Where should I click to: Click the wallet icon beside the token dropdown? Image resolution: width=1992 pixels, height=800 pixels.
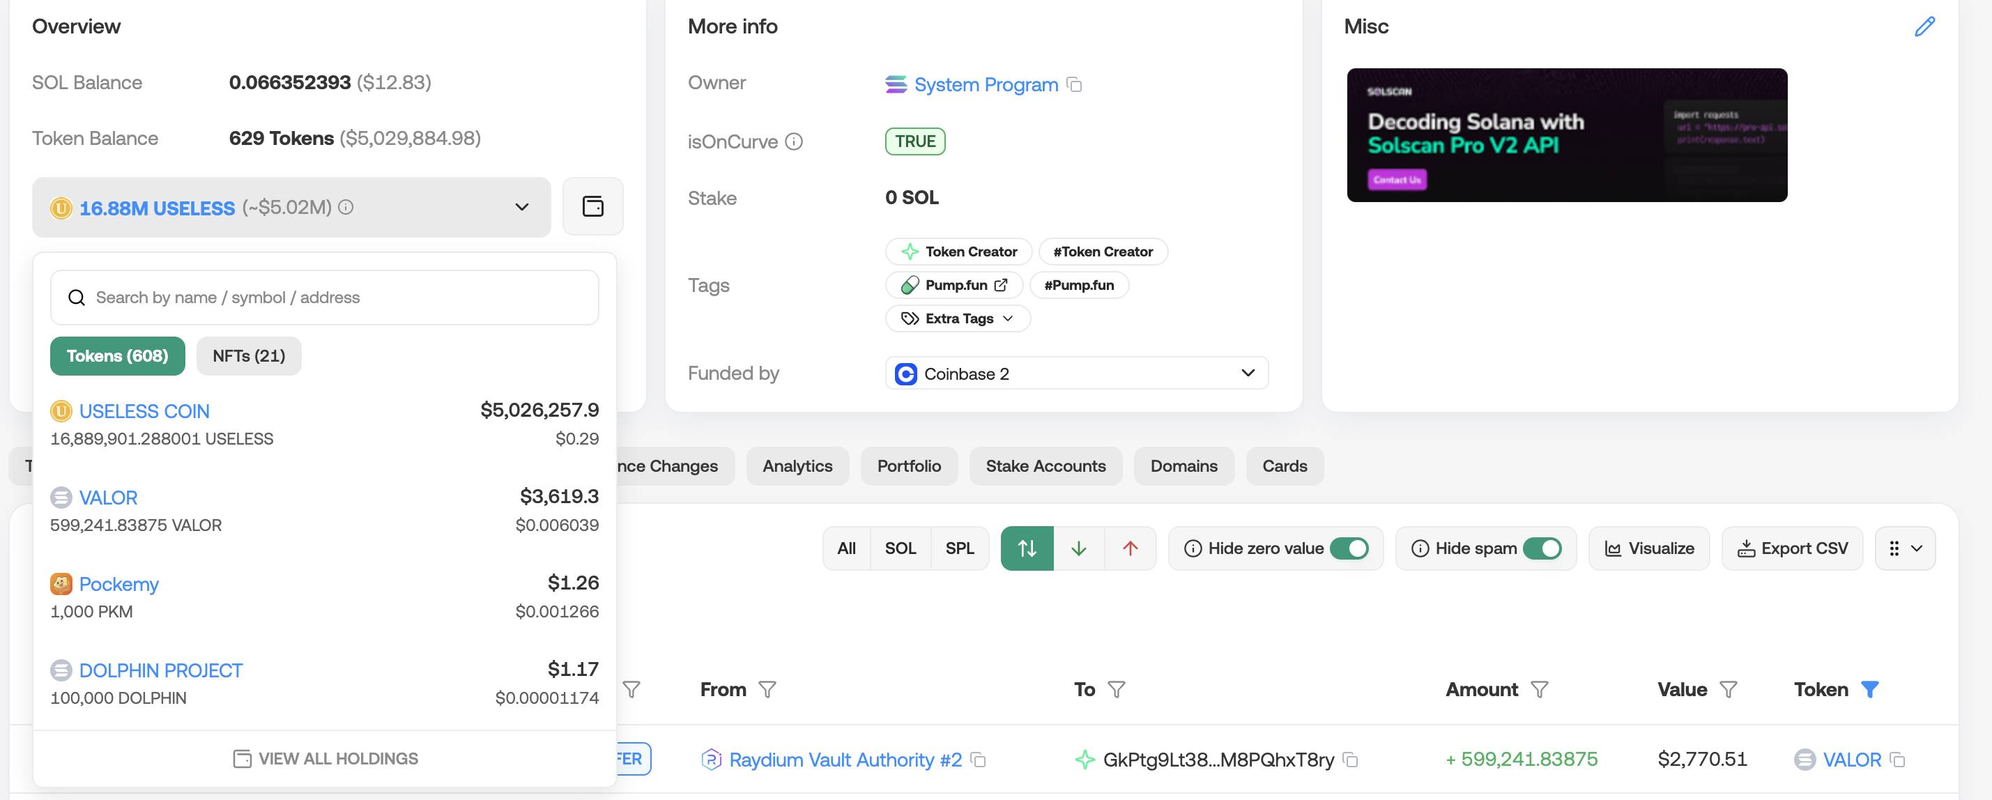(x=592, y=206)
